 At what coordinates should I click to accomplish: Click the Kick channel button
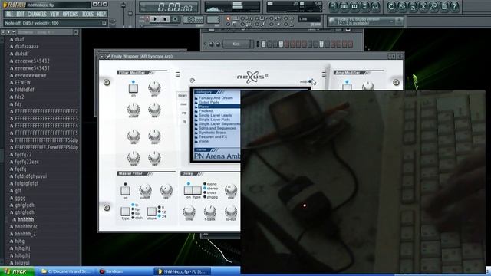pyautogui.click(x=236, y=44)
